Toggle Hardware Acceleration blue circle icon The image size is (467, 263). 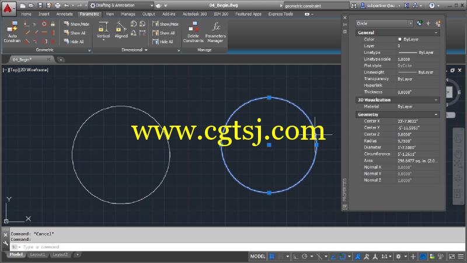[423, 257]
